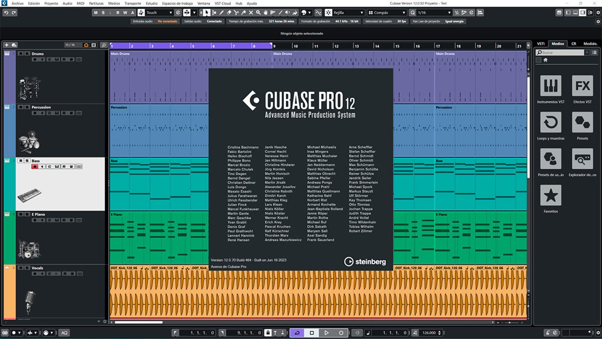Open the 1/16 quantize preset dropdown
This screenshot has width=602, height=339.
(450, 12)
